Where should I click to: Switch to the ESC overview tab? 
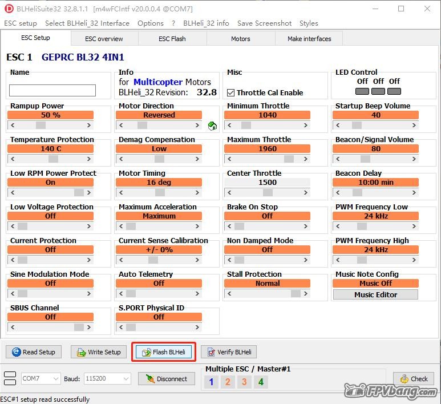104,39
